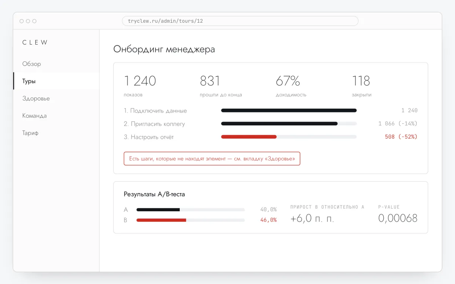The height and width of the screenshot is (284, 455).
Task: Go to the Здоровье sidebar section
Action: 56,98
